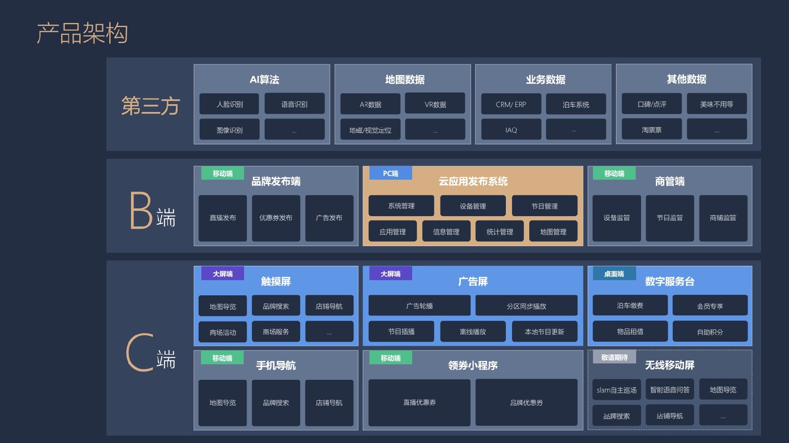Click the 商场活动 box

[x=223, y=332]
